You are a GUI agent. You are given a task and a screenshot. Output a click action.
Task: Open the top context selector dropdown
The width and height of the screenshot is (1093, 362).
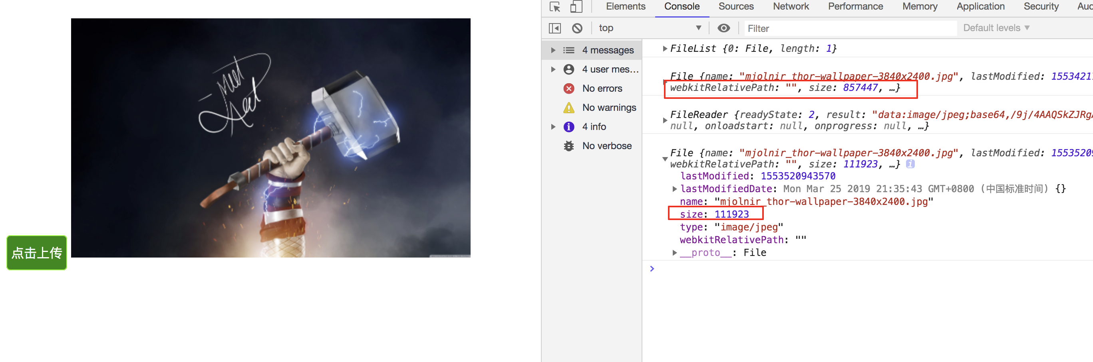coord(649,28)
